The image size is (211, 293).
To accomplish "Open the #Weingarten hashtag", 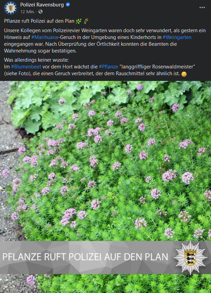I will coord(177,37).
